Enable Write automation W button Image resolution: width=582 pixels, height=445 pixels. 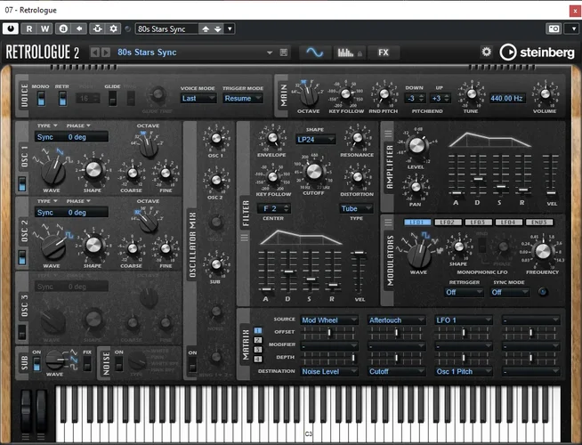[44, 28]
